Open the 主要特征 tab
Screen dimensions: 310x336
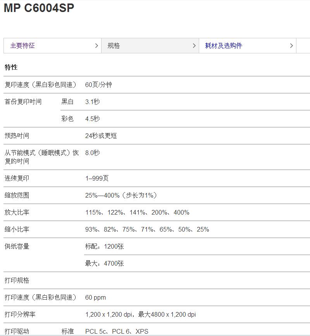tap(52, 46)
